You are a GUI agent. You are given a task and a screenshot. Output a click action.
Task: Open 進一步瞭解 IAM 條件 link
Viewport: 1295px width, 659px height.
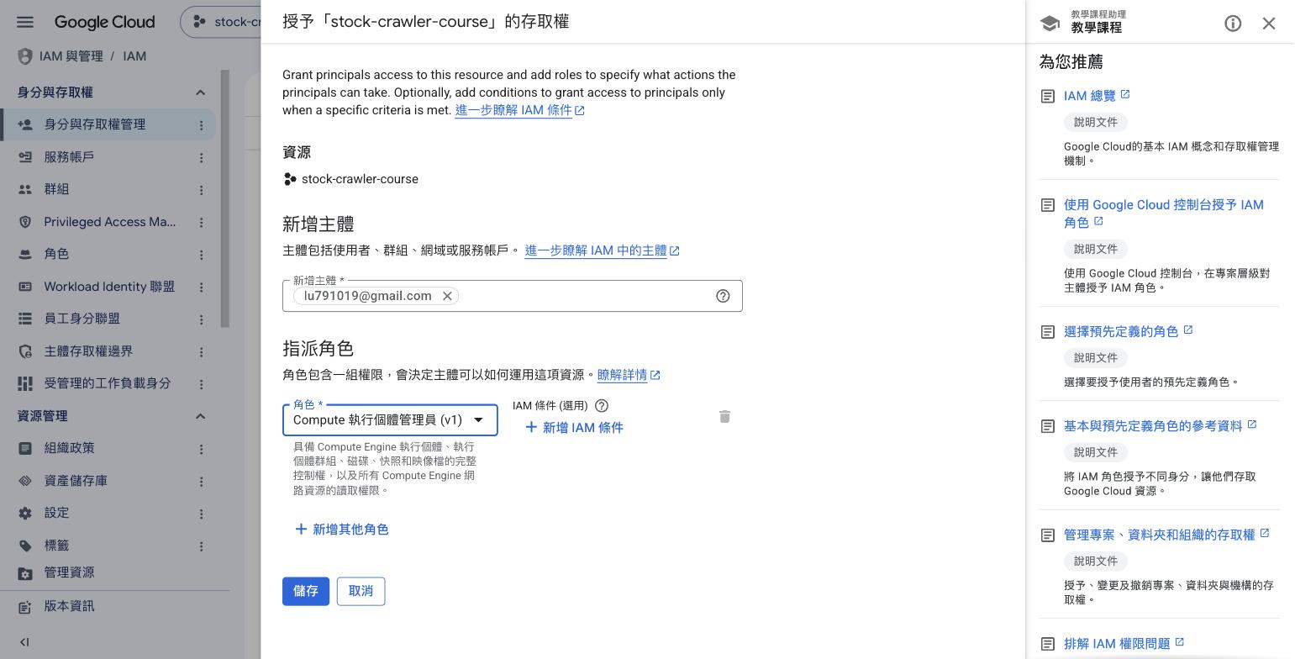(x=519, y=110)
